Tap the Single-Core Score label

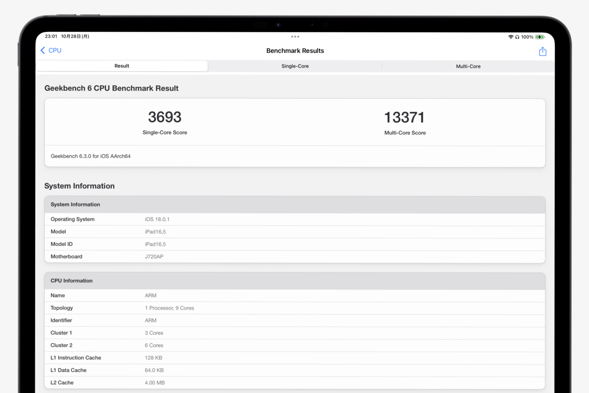pyautogui.click(x=165, y=133)
